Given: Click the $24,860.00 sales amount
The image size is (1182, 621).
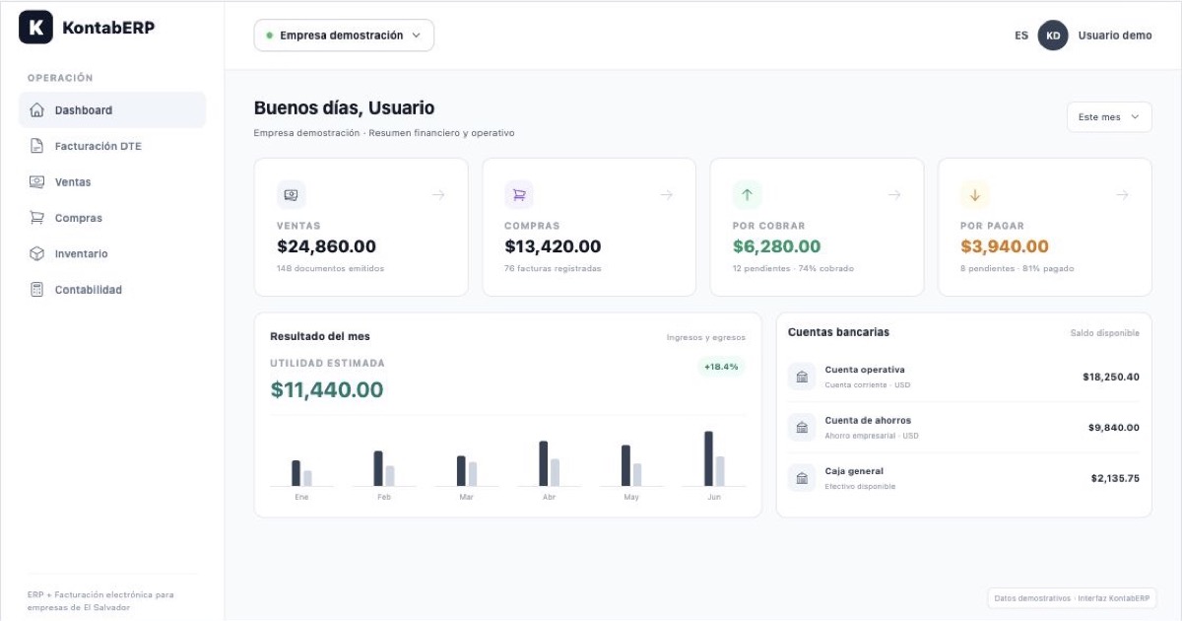Looking at the screenshot, I should click(x=326, y=246).
